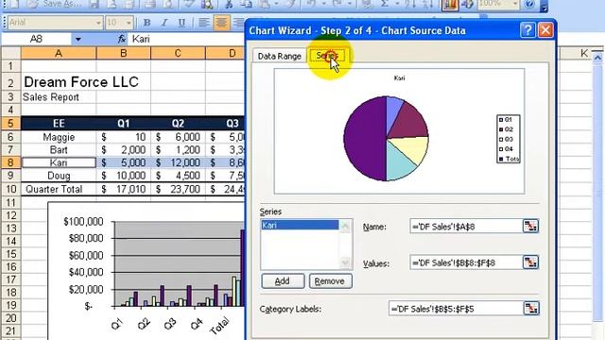This screenshot has width=605, height=340.
Task: Click the Sort Descending toolbar icon
Action: pos(428,5)
